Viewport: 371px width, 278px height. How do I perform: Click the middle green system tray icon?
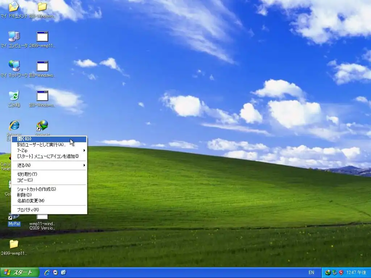[334, 273]
